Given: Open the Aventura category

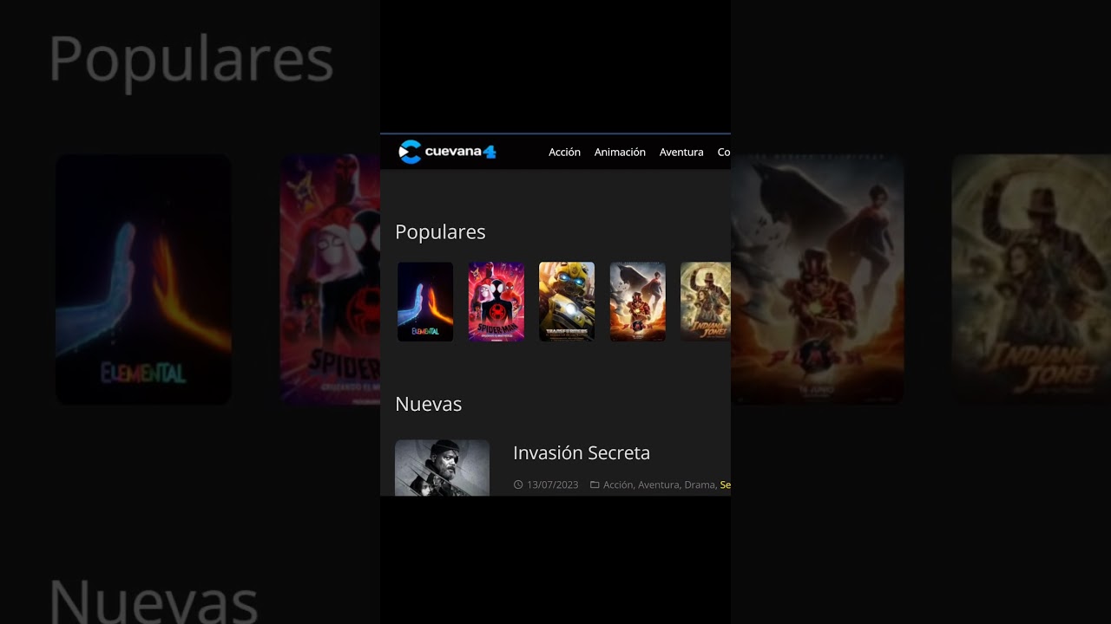Looking at the screenshot, I should click(x=681, y=152).
